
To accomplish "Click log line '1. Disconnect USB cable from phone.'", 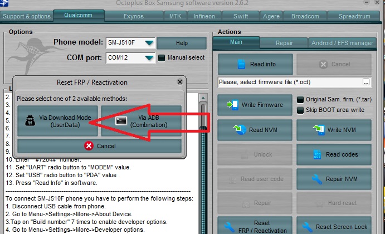I will point(55,206).
